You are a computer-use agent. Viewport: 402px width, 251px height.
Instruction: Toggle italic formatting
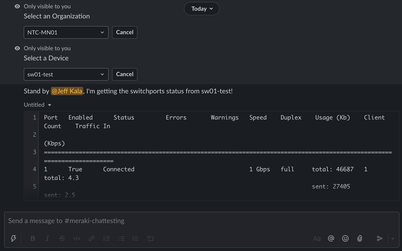coord(47,238)
